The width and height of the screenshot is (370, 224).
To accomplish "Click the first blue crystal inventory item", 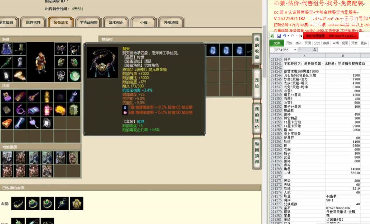I will tap(213, 50).
